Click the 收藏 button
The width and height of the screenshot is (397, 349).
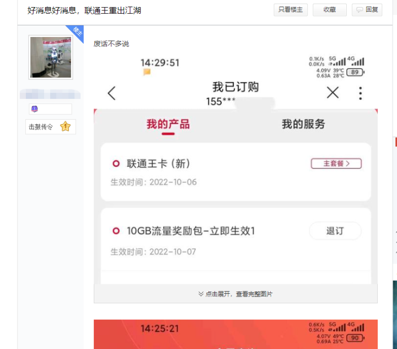pos(329,10)
